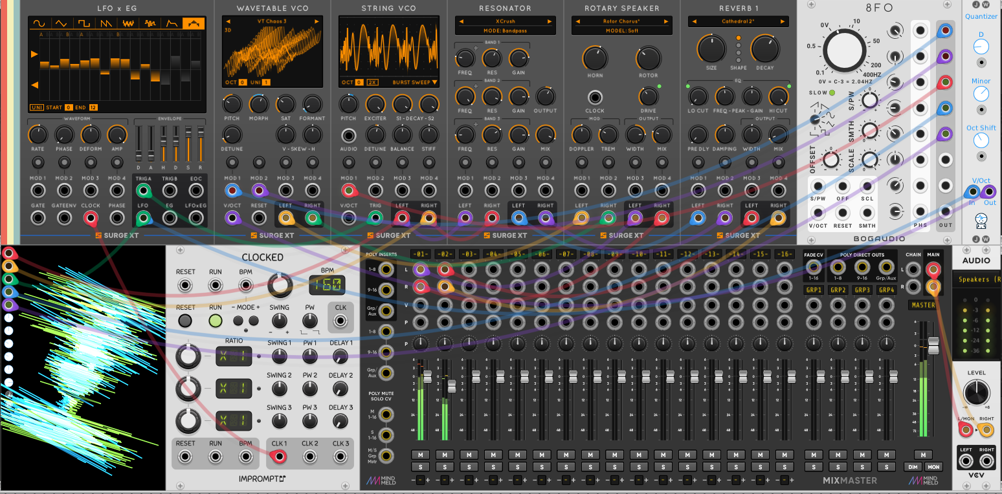Screen dimensions: 1002x494
Task: Select the square wave LFO shape icon
Action: point(83,23)
